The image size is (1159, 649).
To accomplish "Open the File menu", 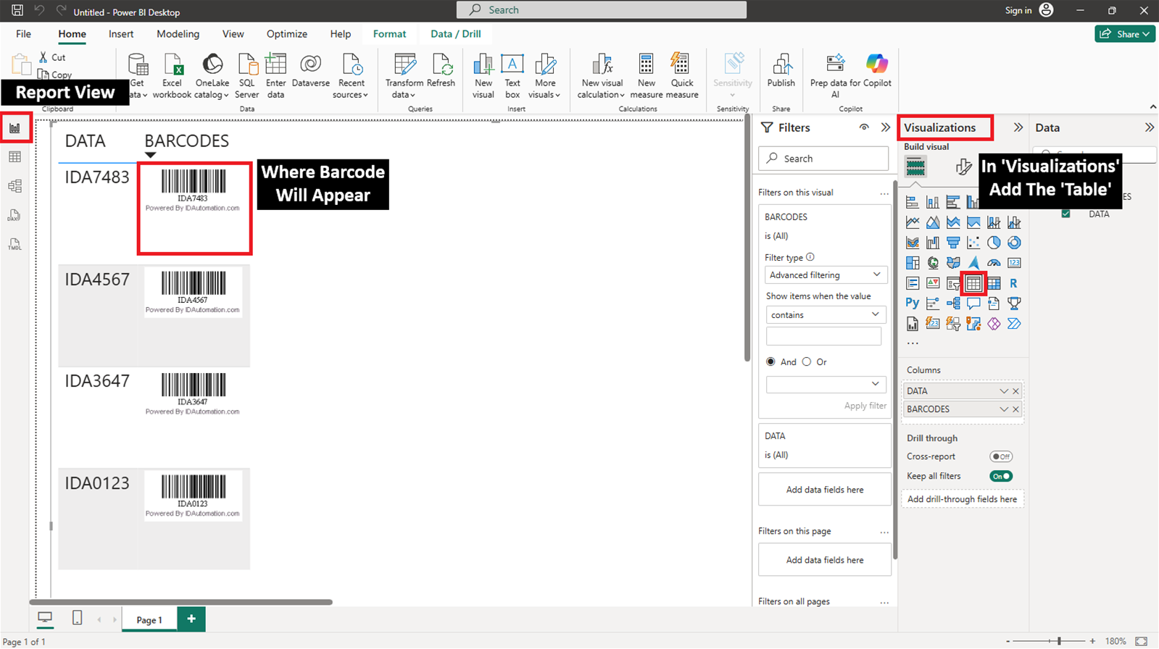I will pos(23,34).
